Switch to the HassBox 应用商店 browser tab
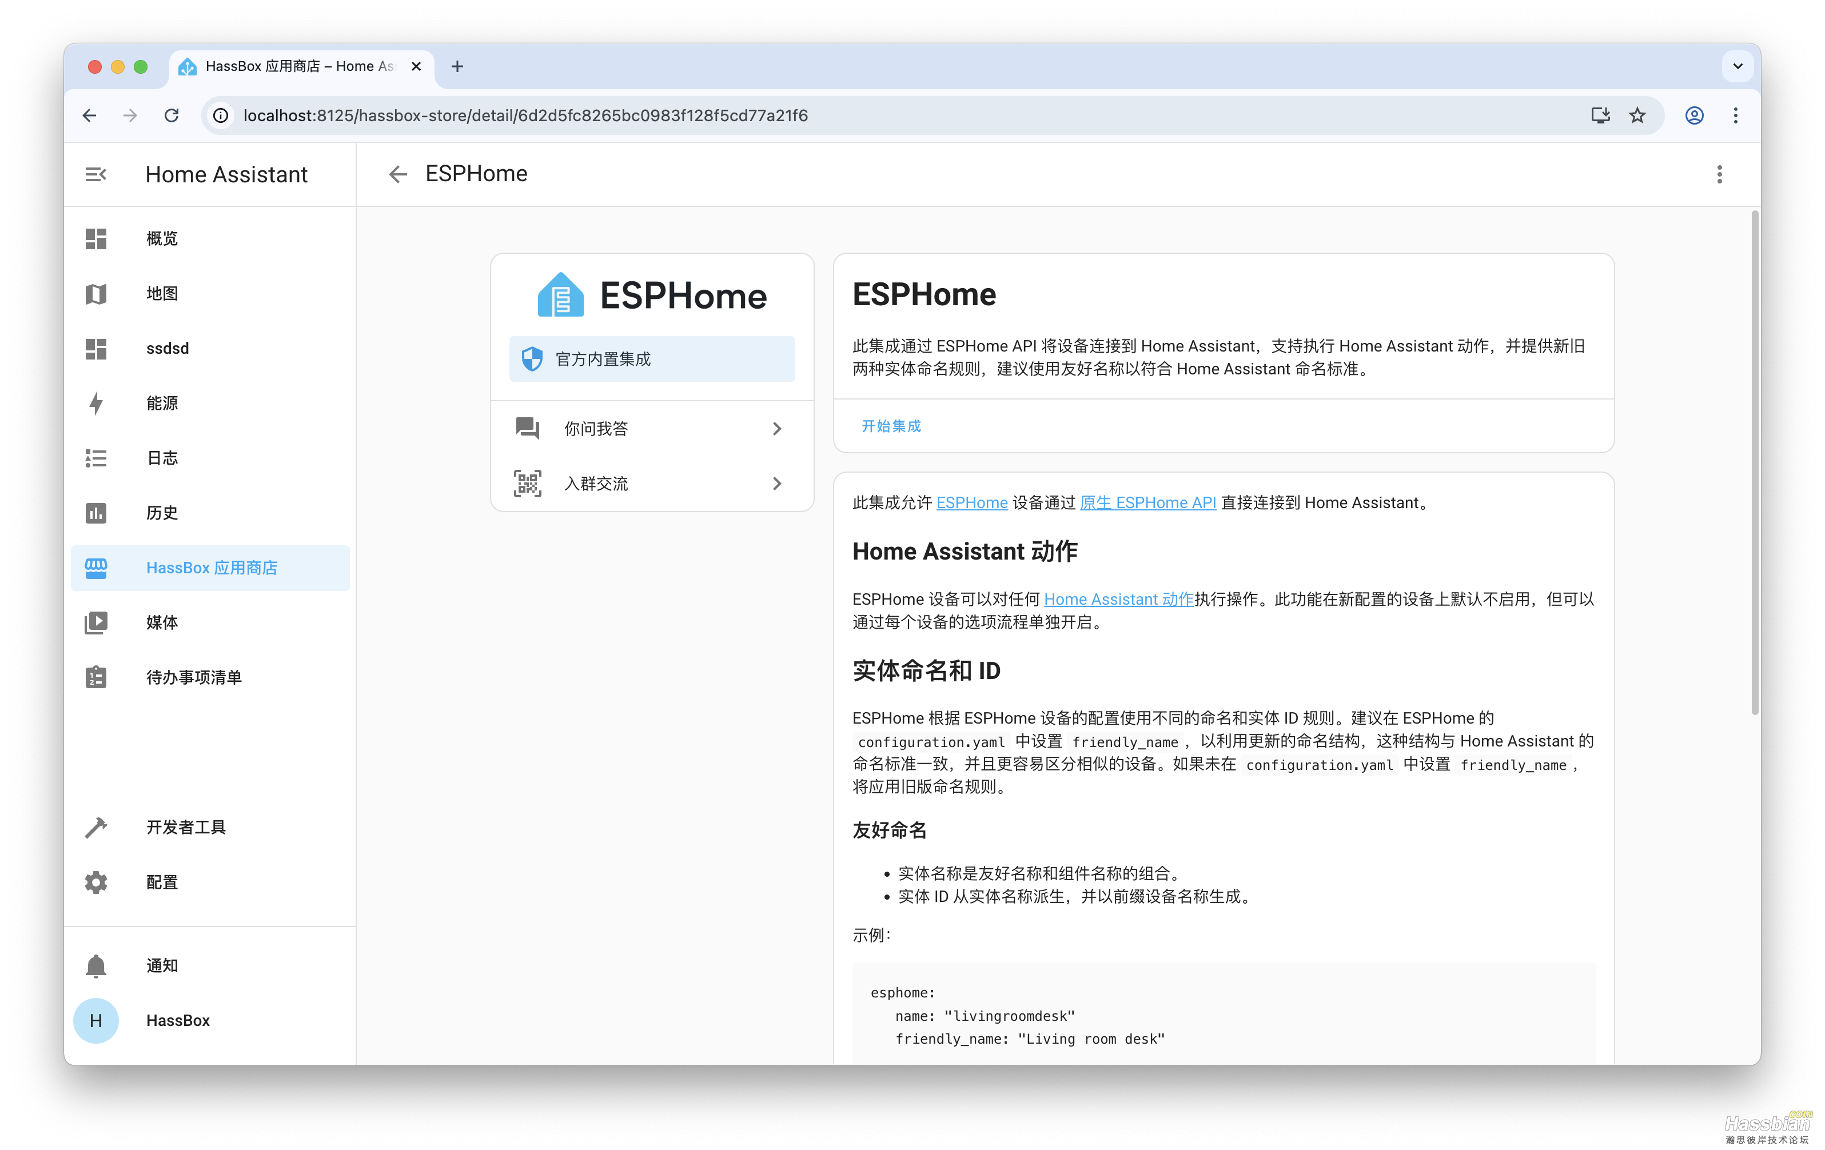The image size is (1825, 1150). (302, 67)
